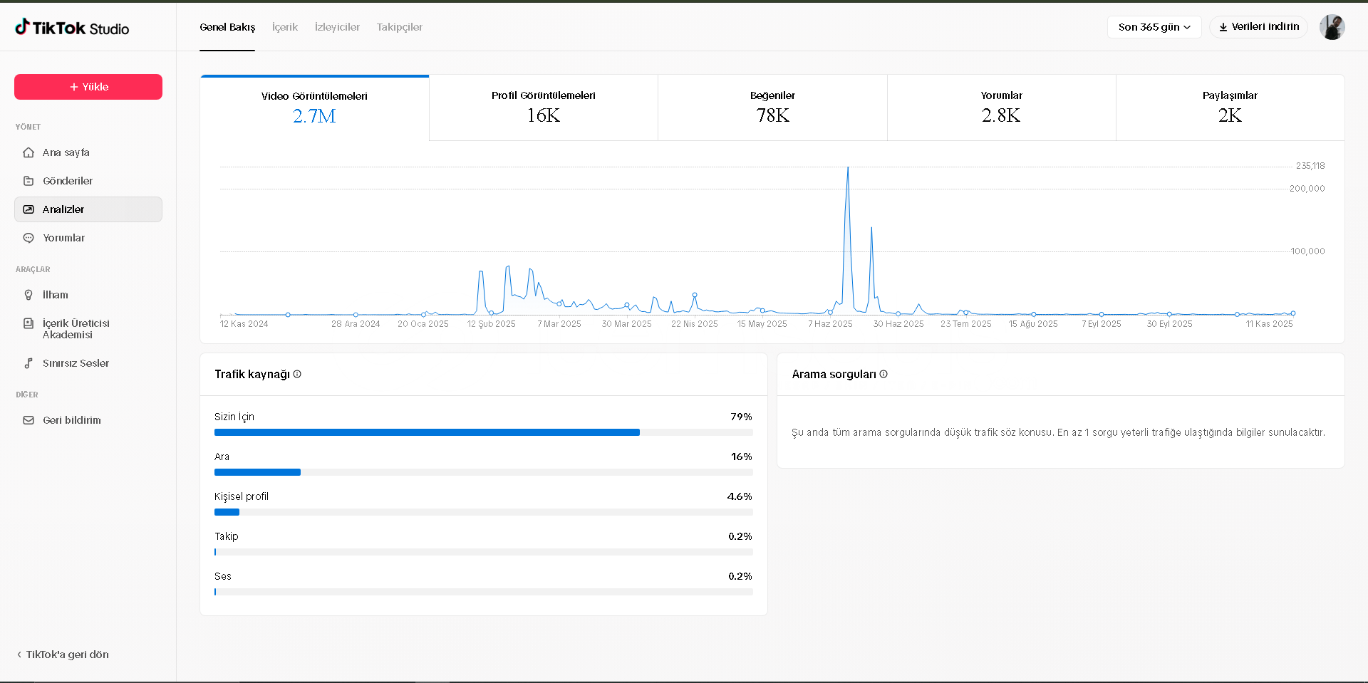1368x683 pixels.
Task: Click the Geri bildirim envelope icon
Action: click(x=28, y=420)
